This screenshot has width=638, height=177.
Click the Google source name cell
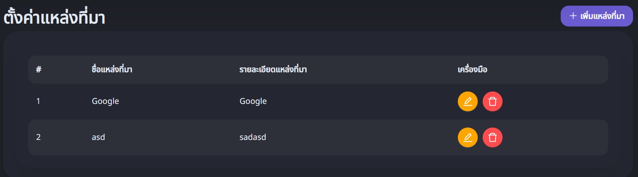[105, 101]
